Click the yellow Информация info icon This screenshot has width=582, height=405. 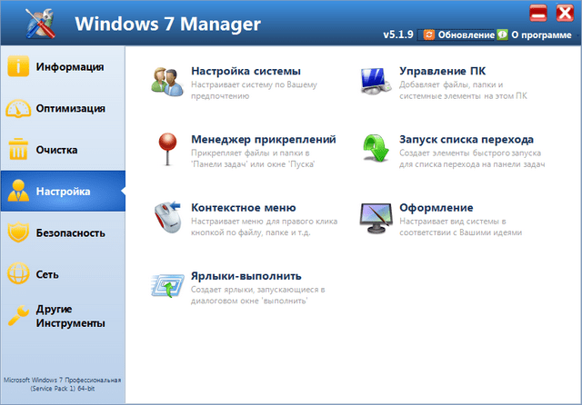(x=18, y=66)
